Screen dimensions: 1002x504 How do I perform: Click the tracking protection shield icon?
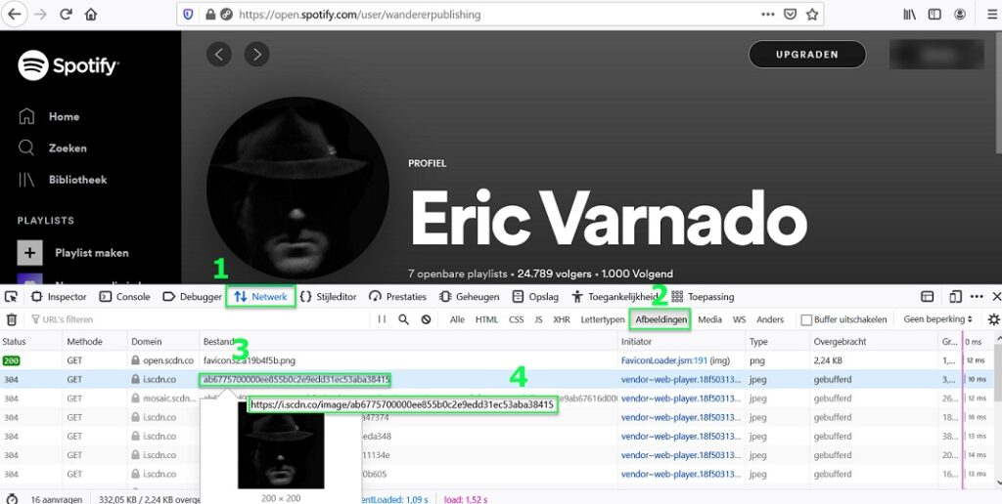(x=188, y=14)
